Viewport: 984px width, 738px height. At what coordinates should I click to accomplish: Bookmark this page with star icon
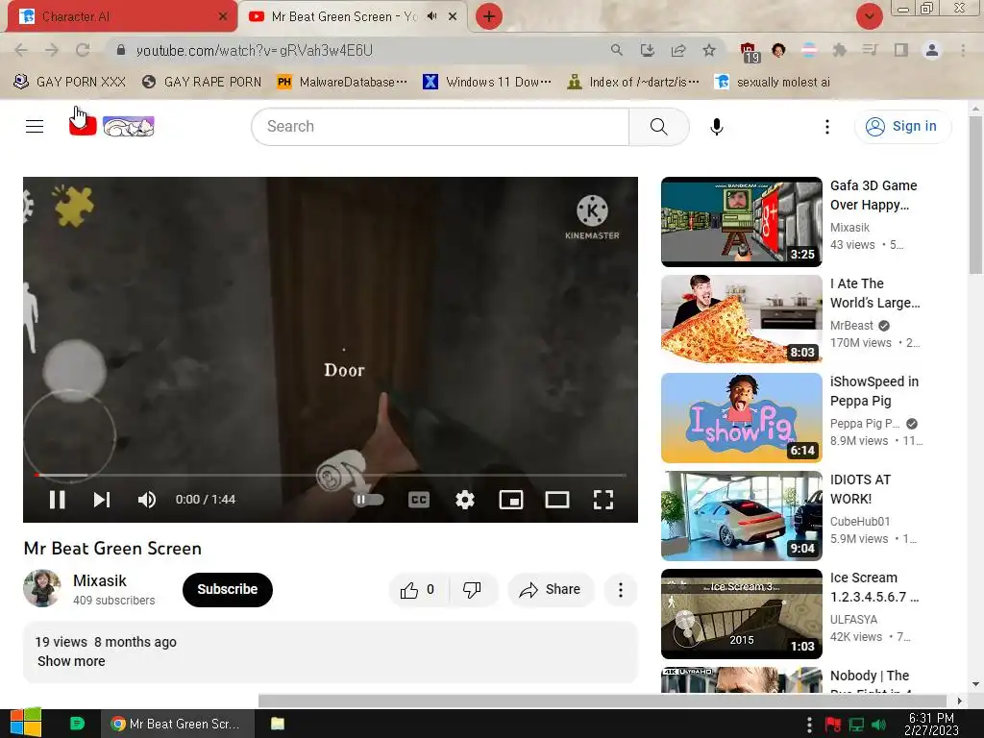pyautogui.click(x=709, y=50)
